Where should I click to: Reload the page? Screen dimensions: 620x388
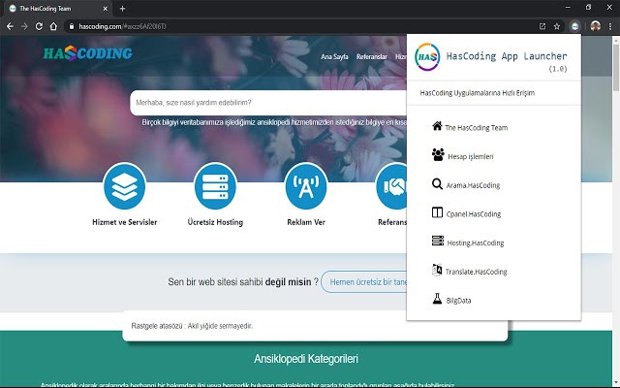[39, 26]
